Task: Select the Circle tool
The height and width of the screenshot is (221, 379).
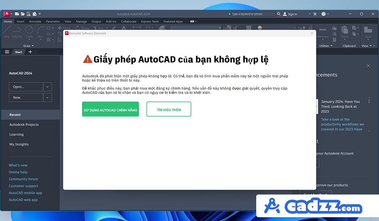Action: pyautogui.click(x=29, y=32)
